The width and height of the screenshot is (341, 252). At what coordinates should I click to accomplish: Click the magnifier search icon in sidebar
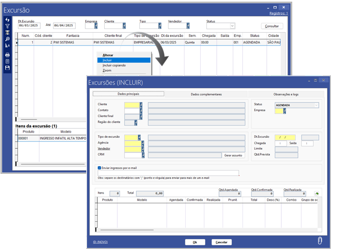point(7,39)
